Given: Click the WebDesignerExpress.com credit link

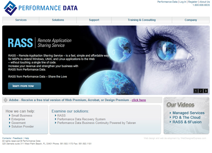Looking at the screenshot, I should (193, 138).
